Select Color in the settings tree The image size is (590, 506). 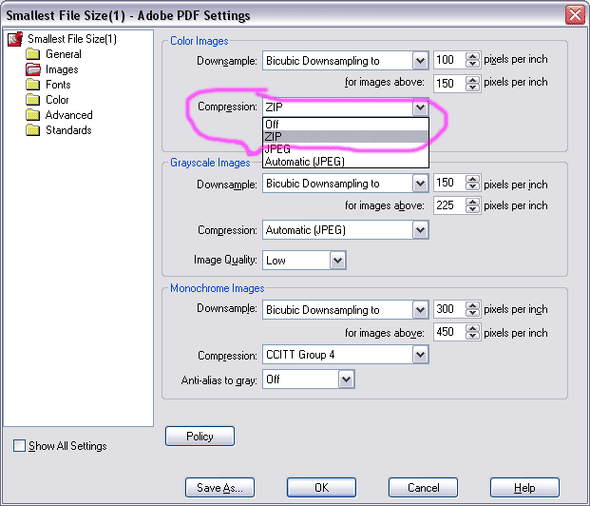coord(57,100)
